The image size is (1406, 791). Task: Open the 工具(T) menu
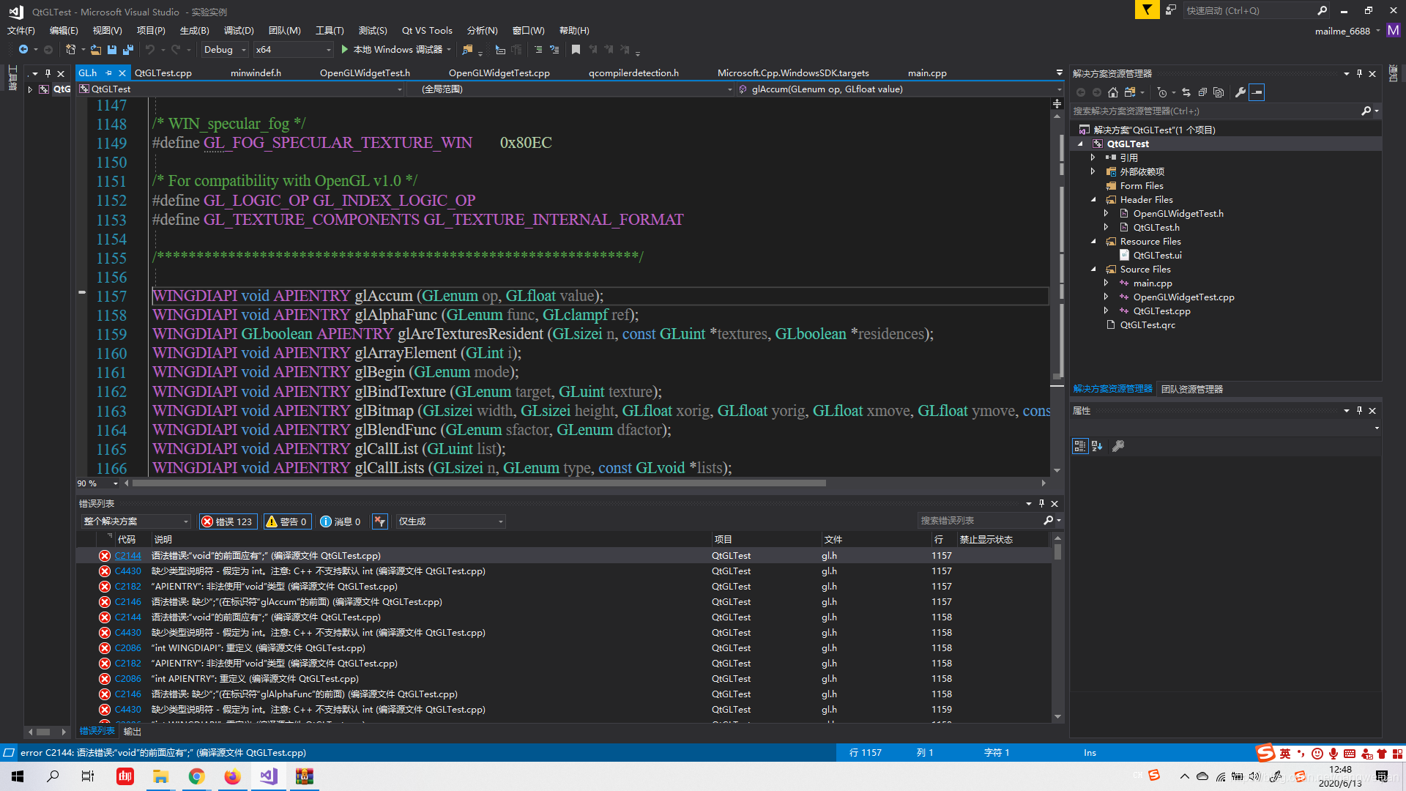(330, 30)
